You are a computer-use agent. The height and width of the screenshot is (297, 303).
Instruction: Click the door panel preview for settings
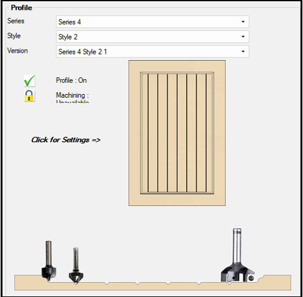pos(177,133)
